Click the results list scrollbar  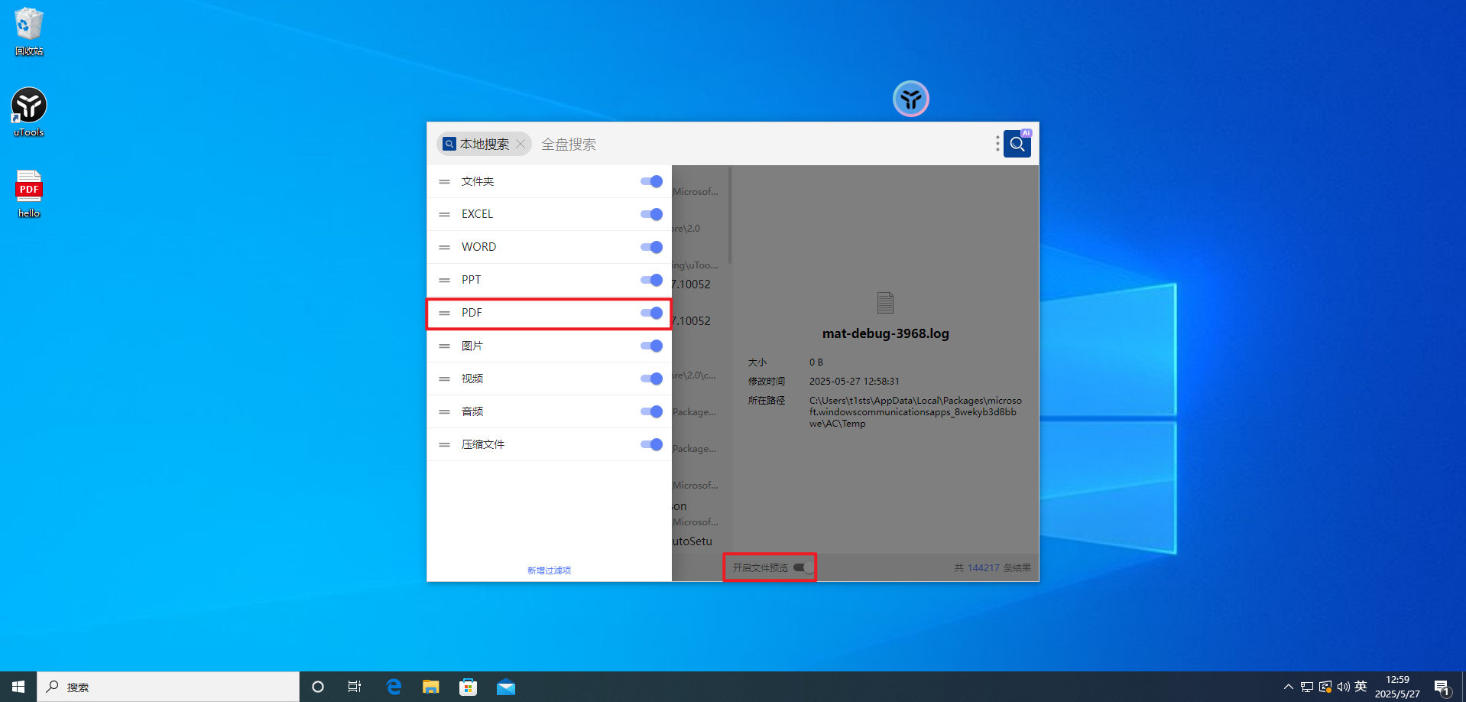point(729,215)
